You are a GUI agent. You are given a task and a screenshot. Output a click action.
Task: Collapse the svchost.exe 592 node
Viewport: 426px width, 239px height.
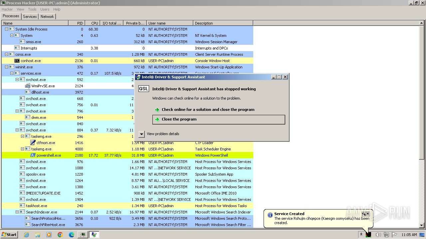click(17, 80)
